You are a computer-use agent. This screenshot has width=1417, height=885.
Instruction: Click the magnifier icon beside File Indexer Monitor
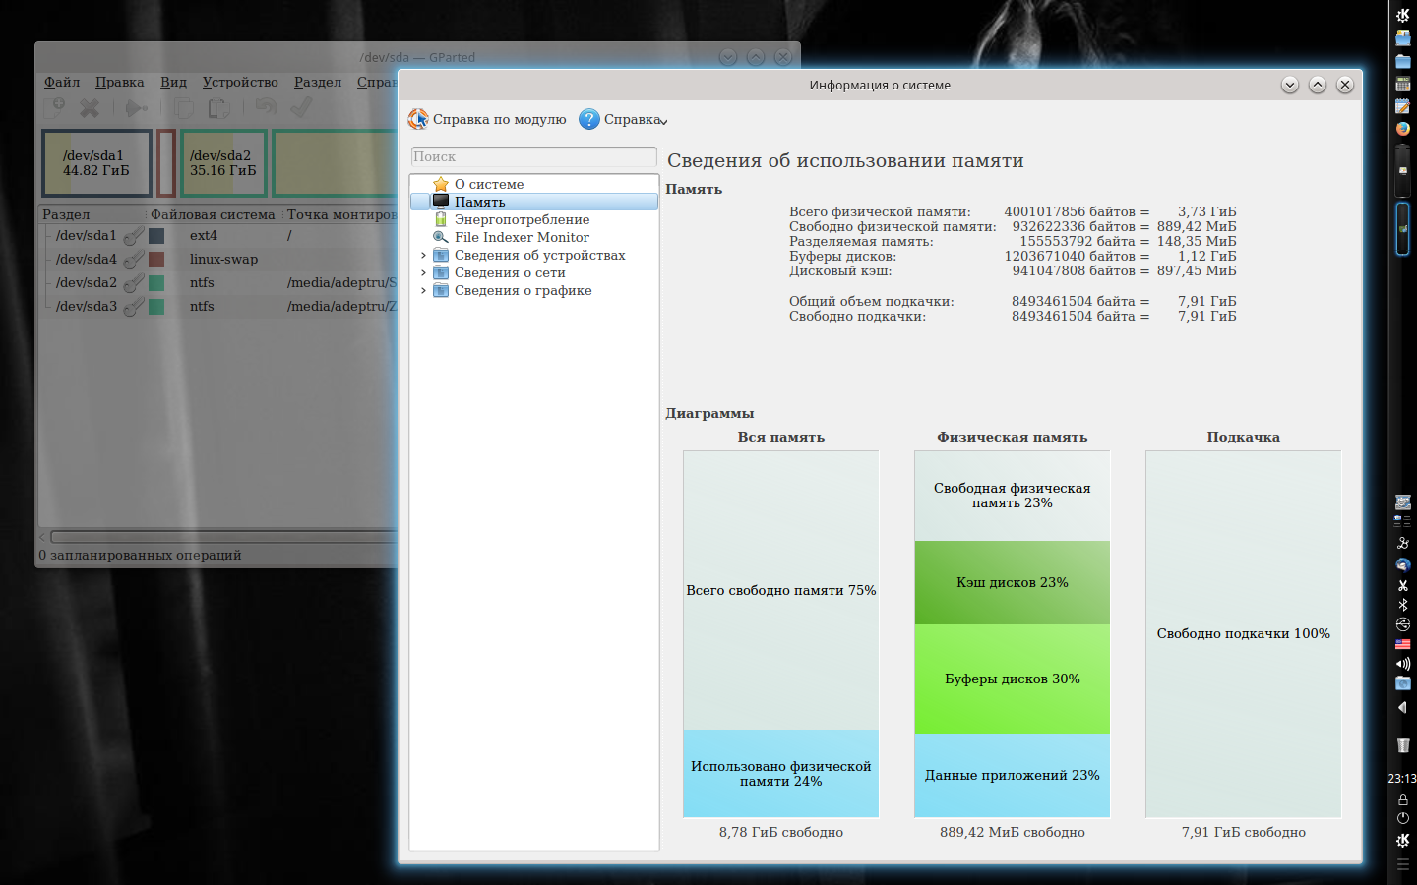click(x=441, y=237)
